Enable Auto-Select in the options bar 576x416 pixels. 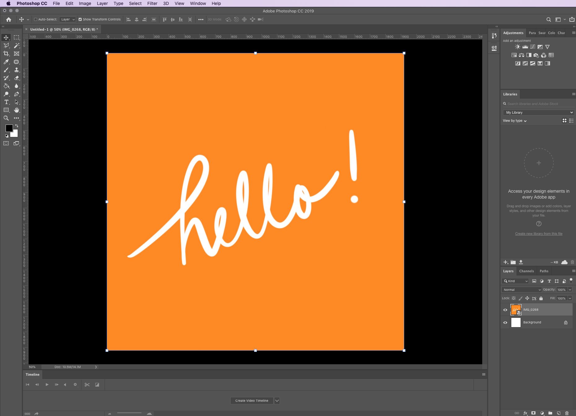pos(36,19)
